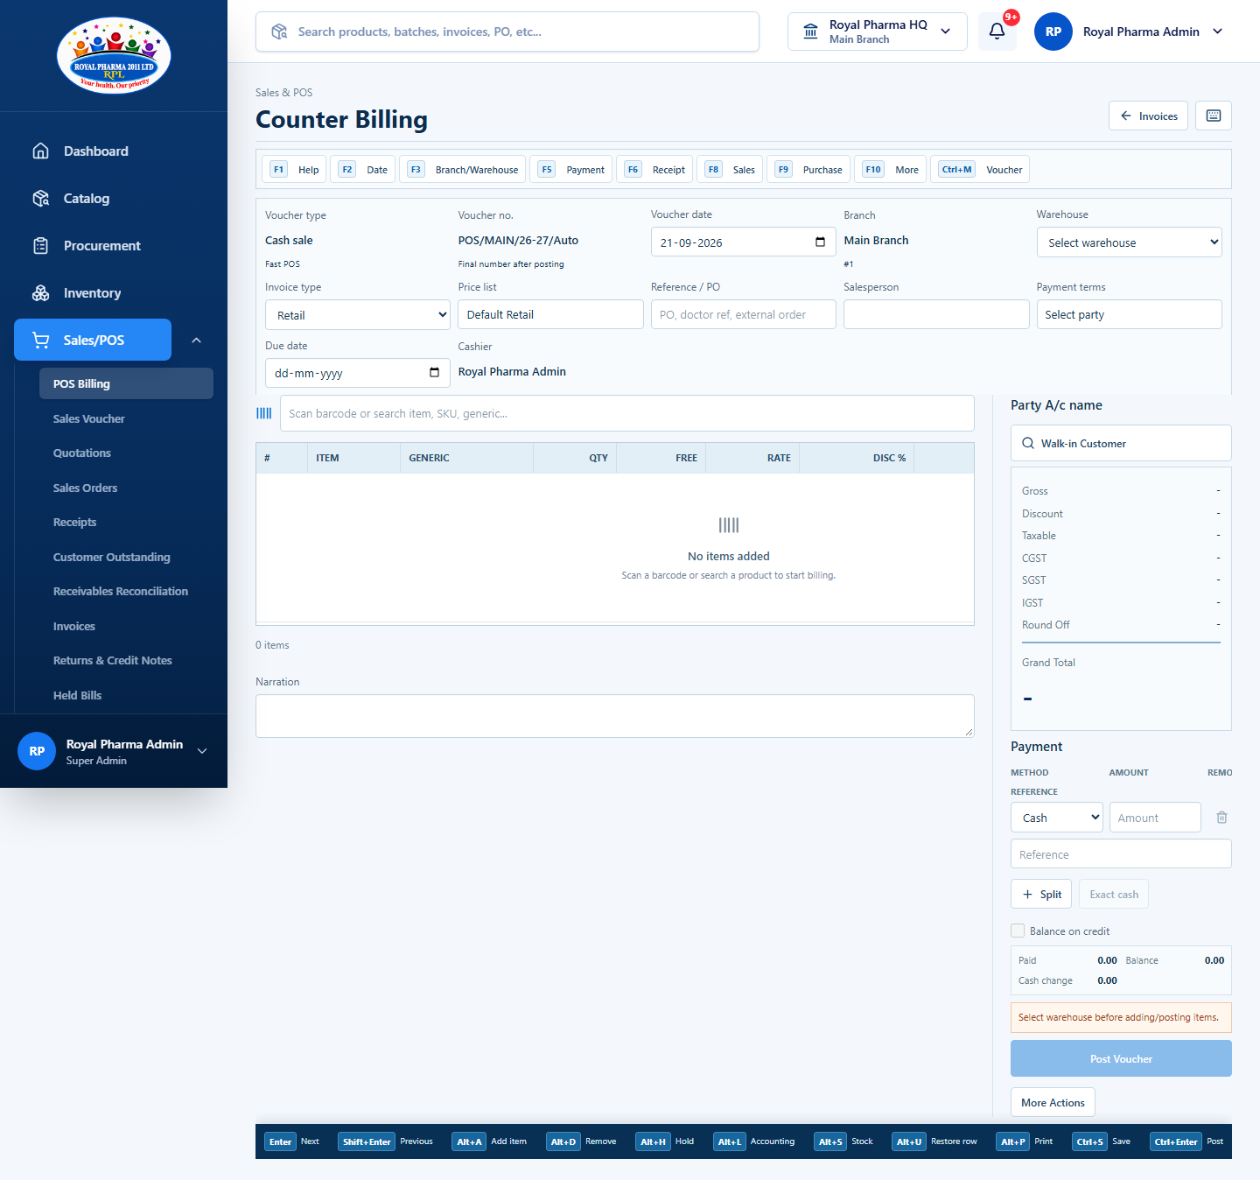Click the Post Voucher button
Viewport: 1260px width, 1180px height.
pos(1121,1058)
